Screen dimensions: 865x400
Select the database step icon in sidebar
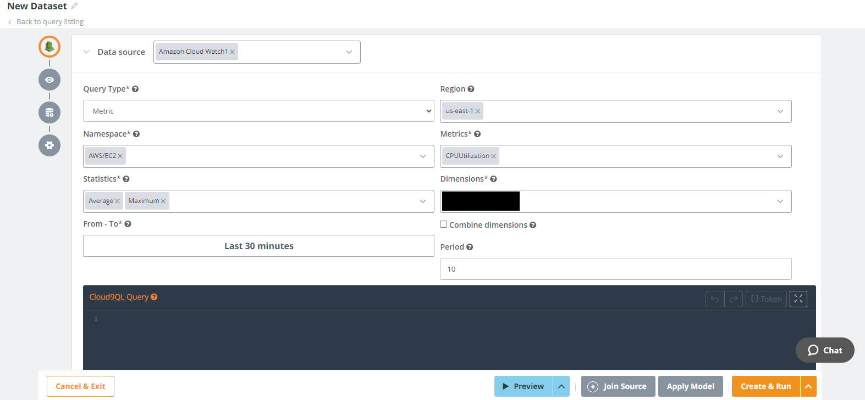(x=49, y=112)
